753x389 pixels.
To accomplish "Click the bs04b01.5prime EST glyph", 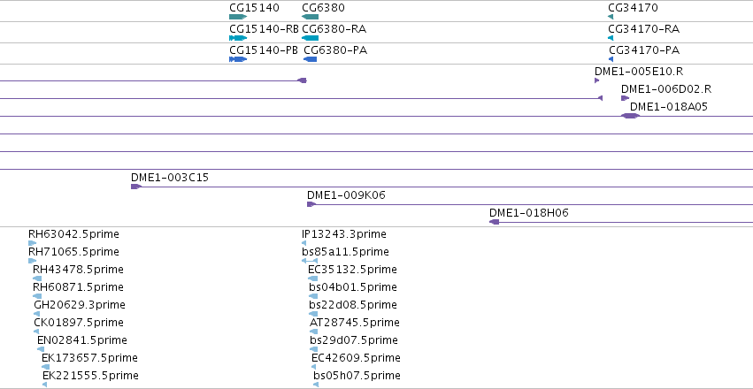I will [313, 296].
